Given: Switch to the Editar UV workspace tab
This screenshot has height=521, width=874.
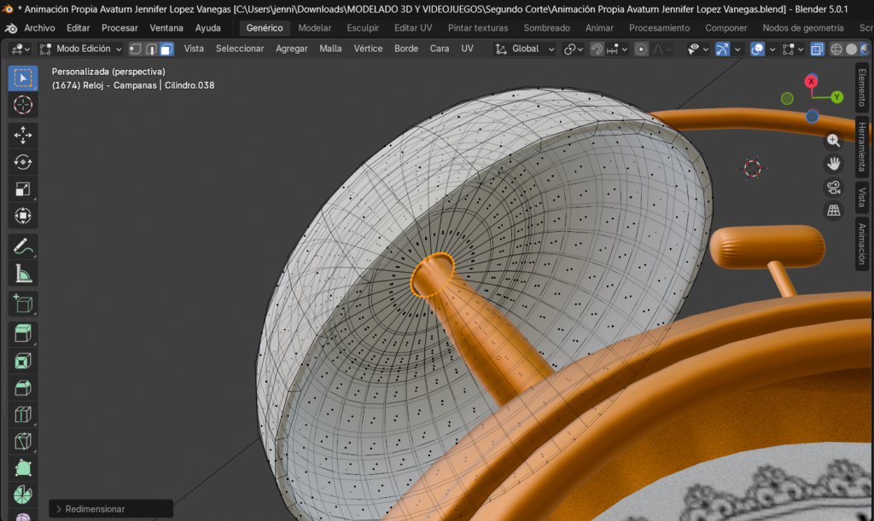Looking at the screenshot, I should 413,28.
